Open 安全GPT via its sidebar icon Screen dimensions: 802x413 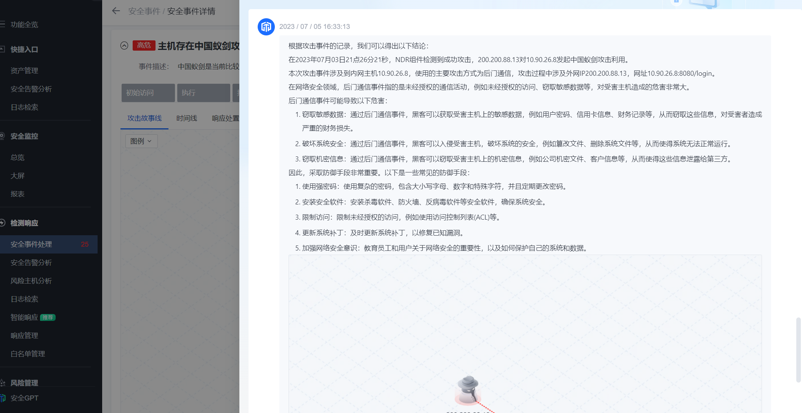[x=3, y=398]
